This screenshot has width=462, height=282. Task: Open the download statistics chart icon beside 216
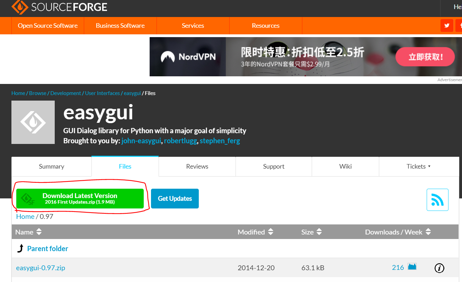click(412, 267)
